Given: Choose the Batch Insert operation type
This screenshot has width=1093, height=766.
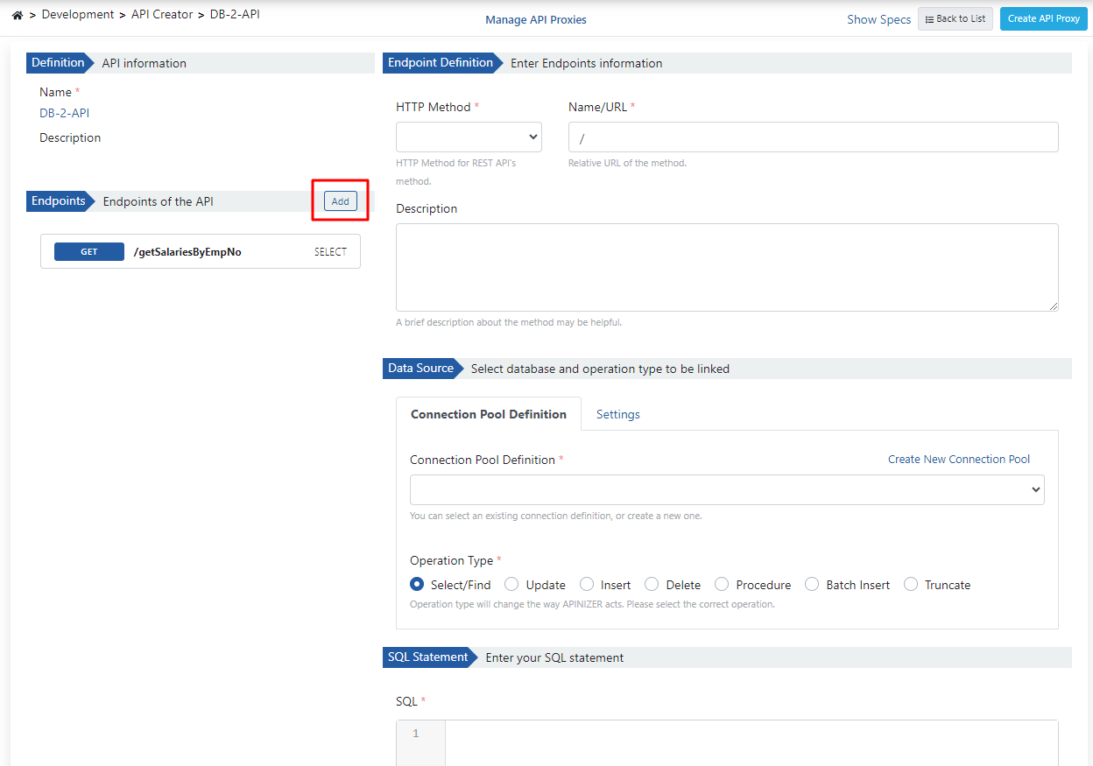Looking at the screenshot, I should point(812,585).
